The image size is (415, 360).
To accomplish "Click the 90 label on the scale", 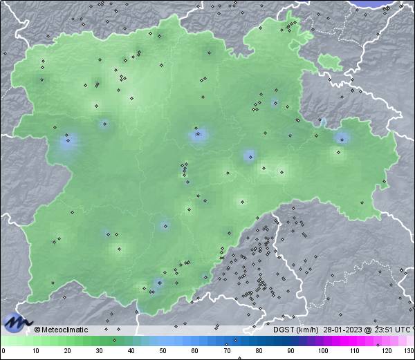I will 290,351.
